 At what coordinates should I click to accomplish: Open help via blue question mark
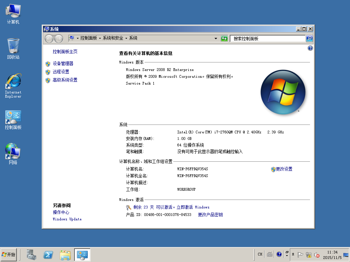(x=310, y=48)
